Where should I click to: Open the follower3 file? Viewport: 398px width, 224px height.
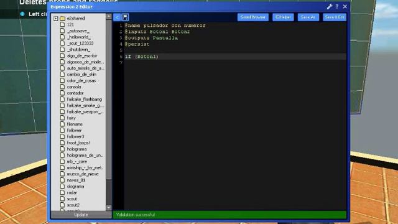coord(75,137)
